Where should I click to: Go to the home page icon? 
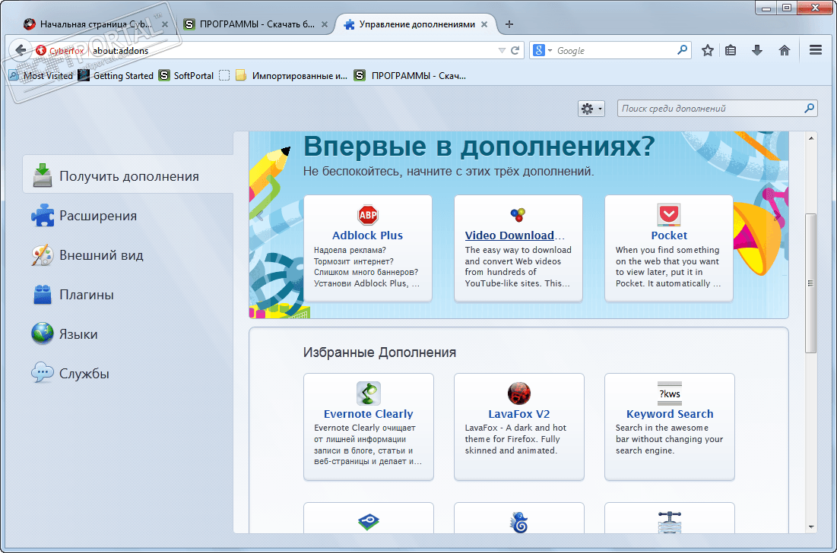[784, 51]
